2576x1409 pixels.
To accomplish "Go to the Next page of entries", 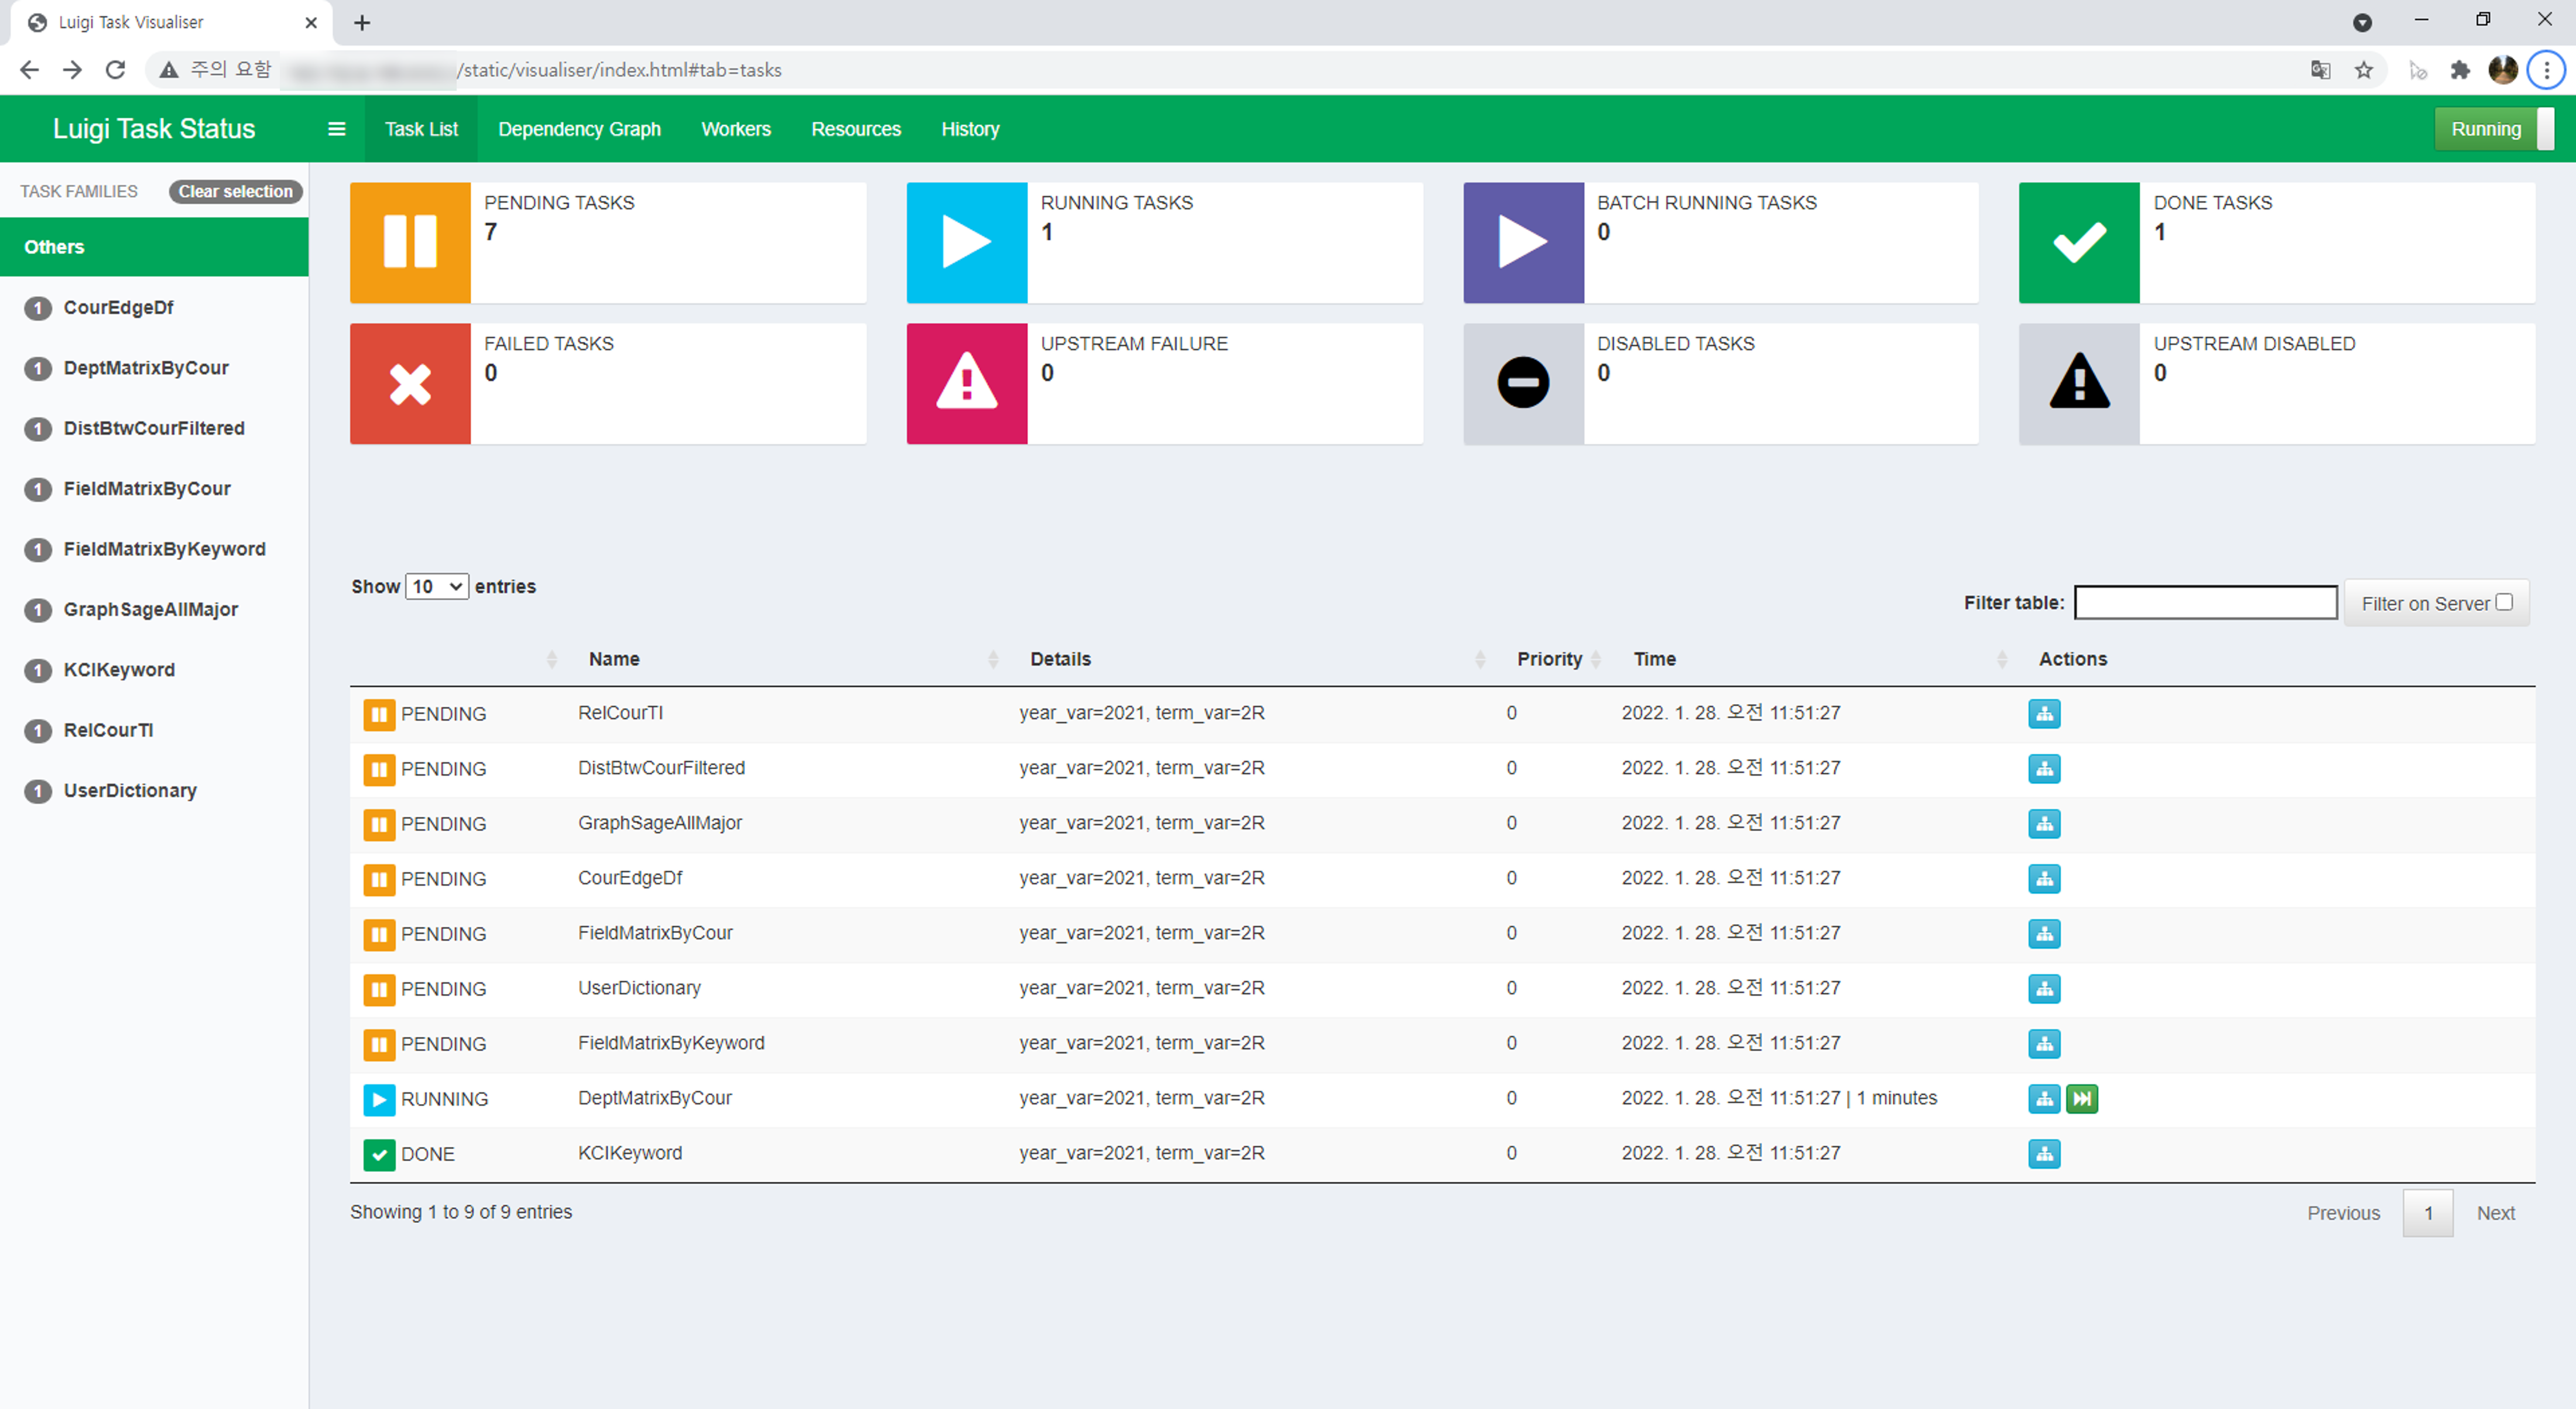I will (x=2495, y=1213).
